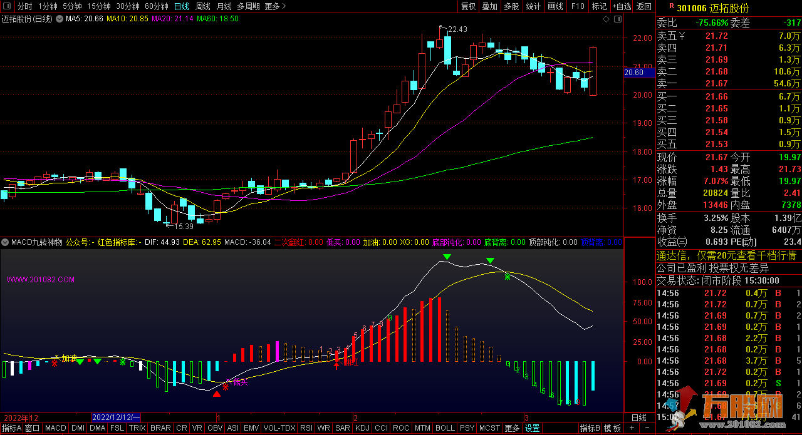Select the EMV indicator tab

251,429
